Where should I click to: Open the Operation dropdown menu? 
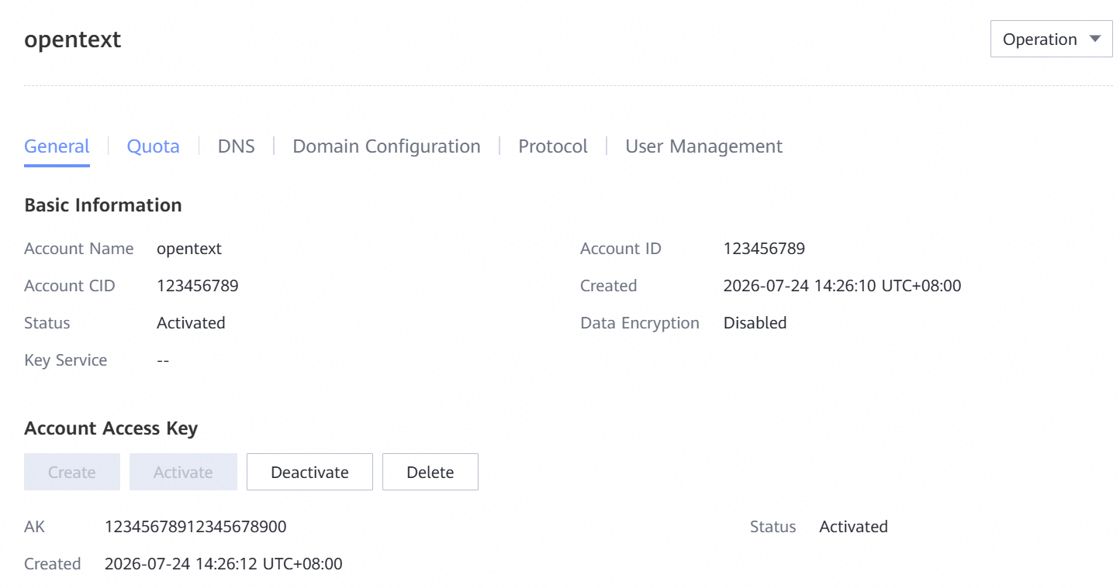[1051, 40]
